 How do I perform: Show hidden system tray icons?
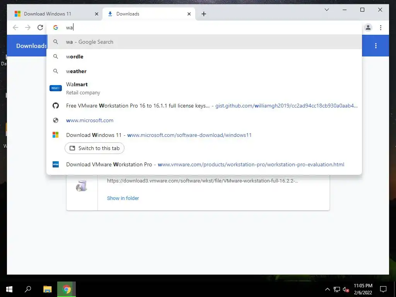[327, 289]
